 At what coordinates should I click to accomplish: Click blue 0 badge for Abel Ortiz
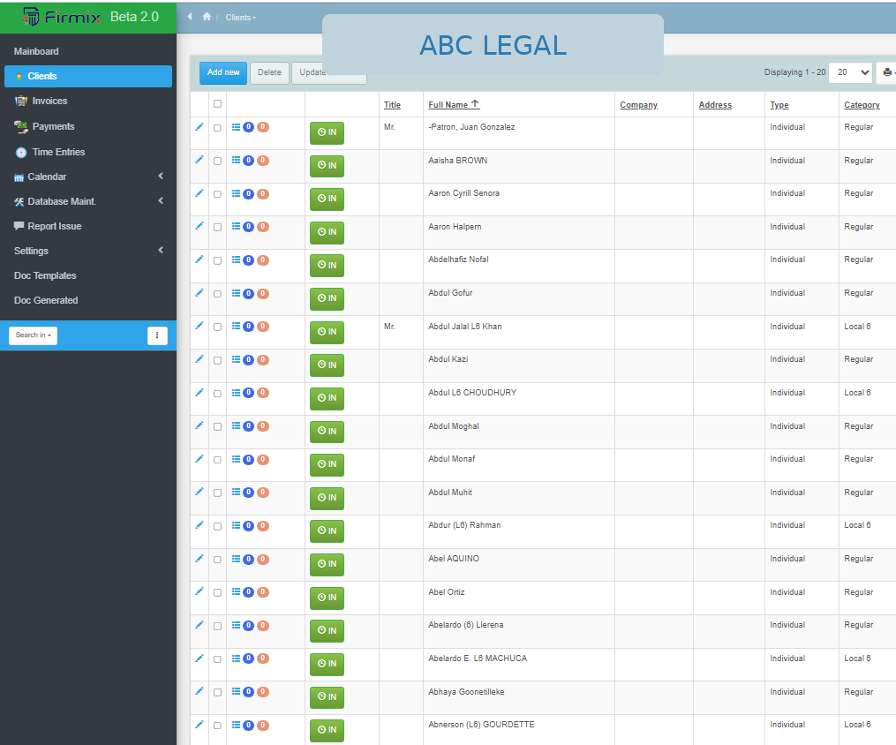tap(248, 592)
